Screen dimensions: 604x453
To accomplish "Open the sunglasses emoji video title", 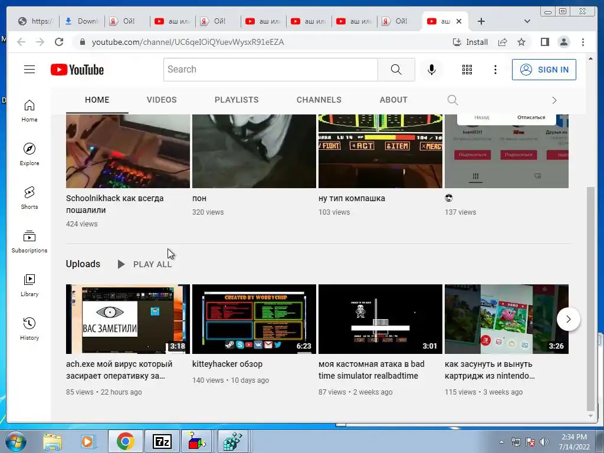I will click(x=449, y=198).
